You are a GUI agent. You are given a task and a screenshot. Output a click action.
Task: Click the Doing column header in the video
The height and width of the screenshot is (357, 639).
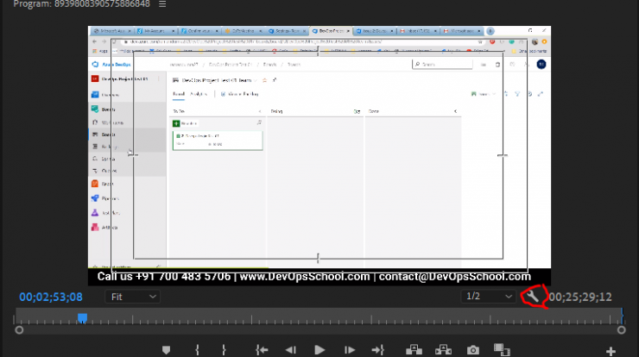276,111
